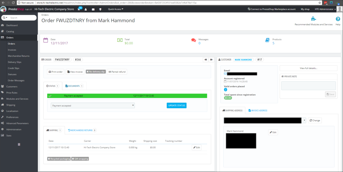Click Change address button
The height and width of the screenshot is (172, 343).
[315, 121]
